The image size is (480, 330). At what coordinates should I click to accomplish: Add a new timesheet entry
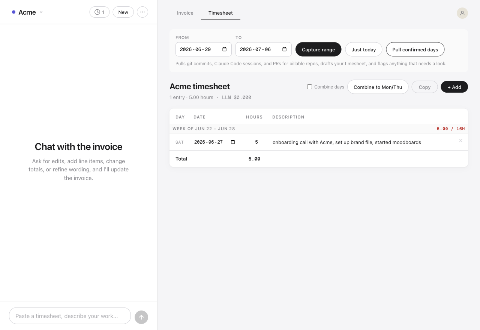point(454,87)
